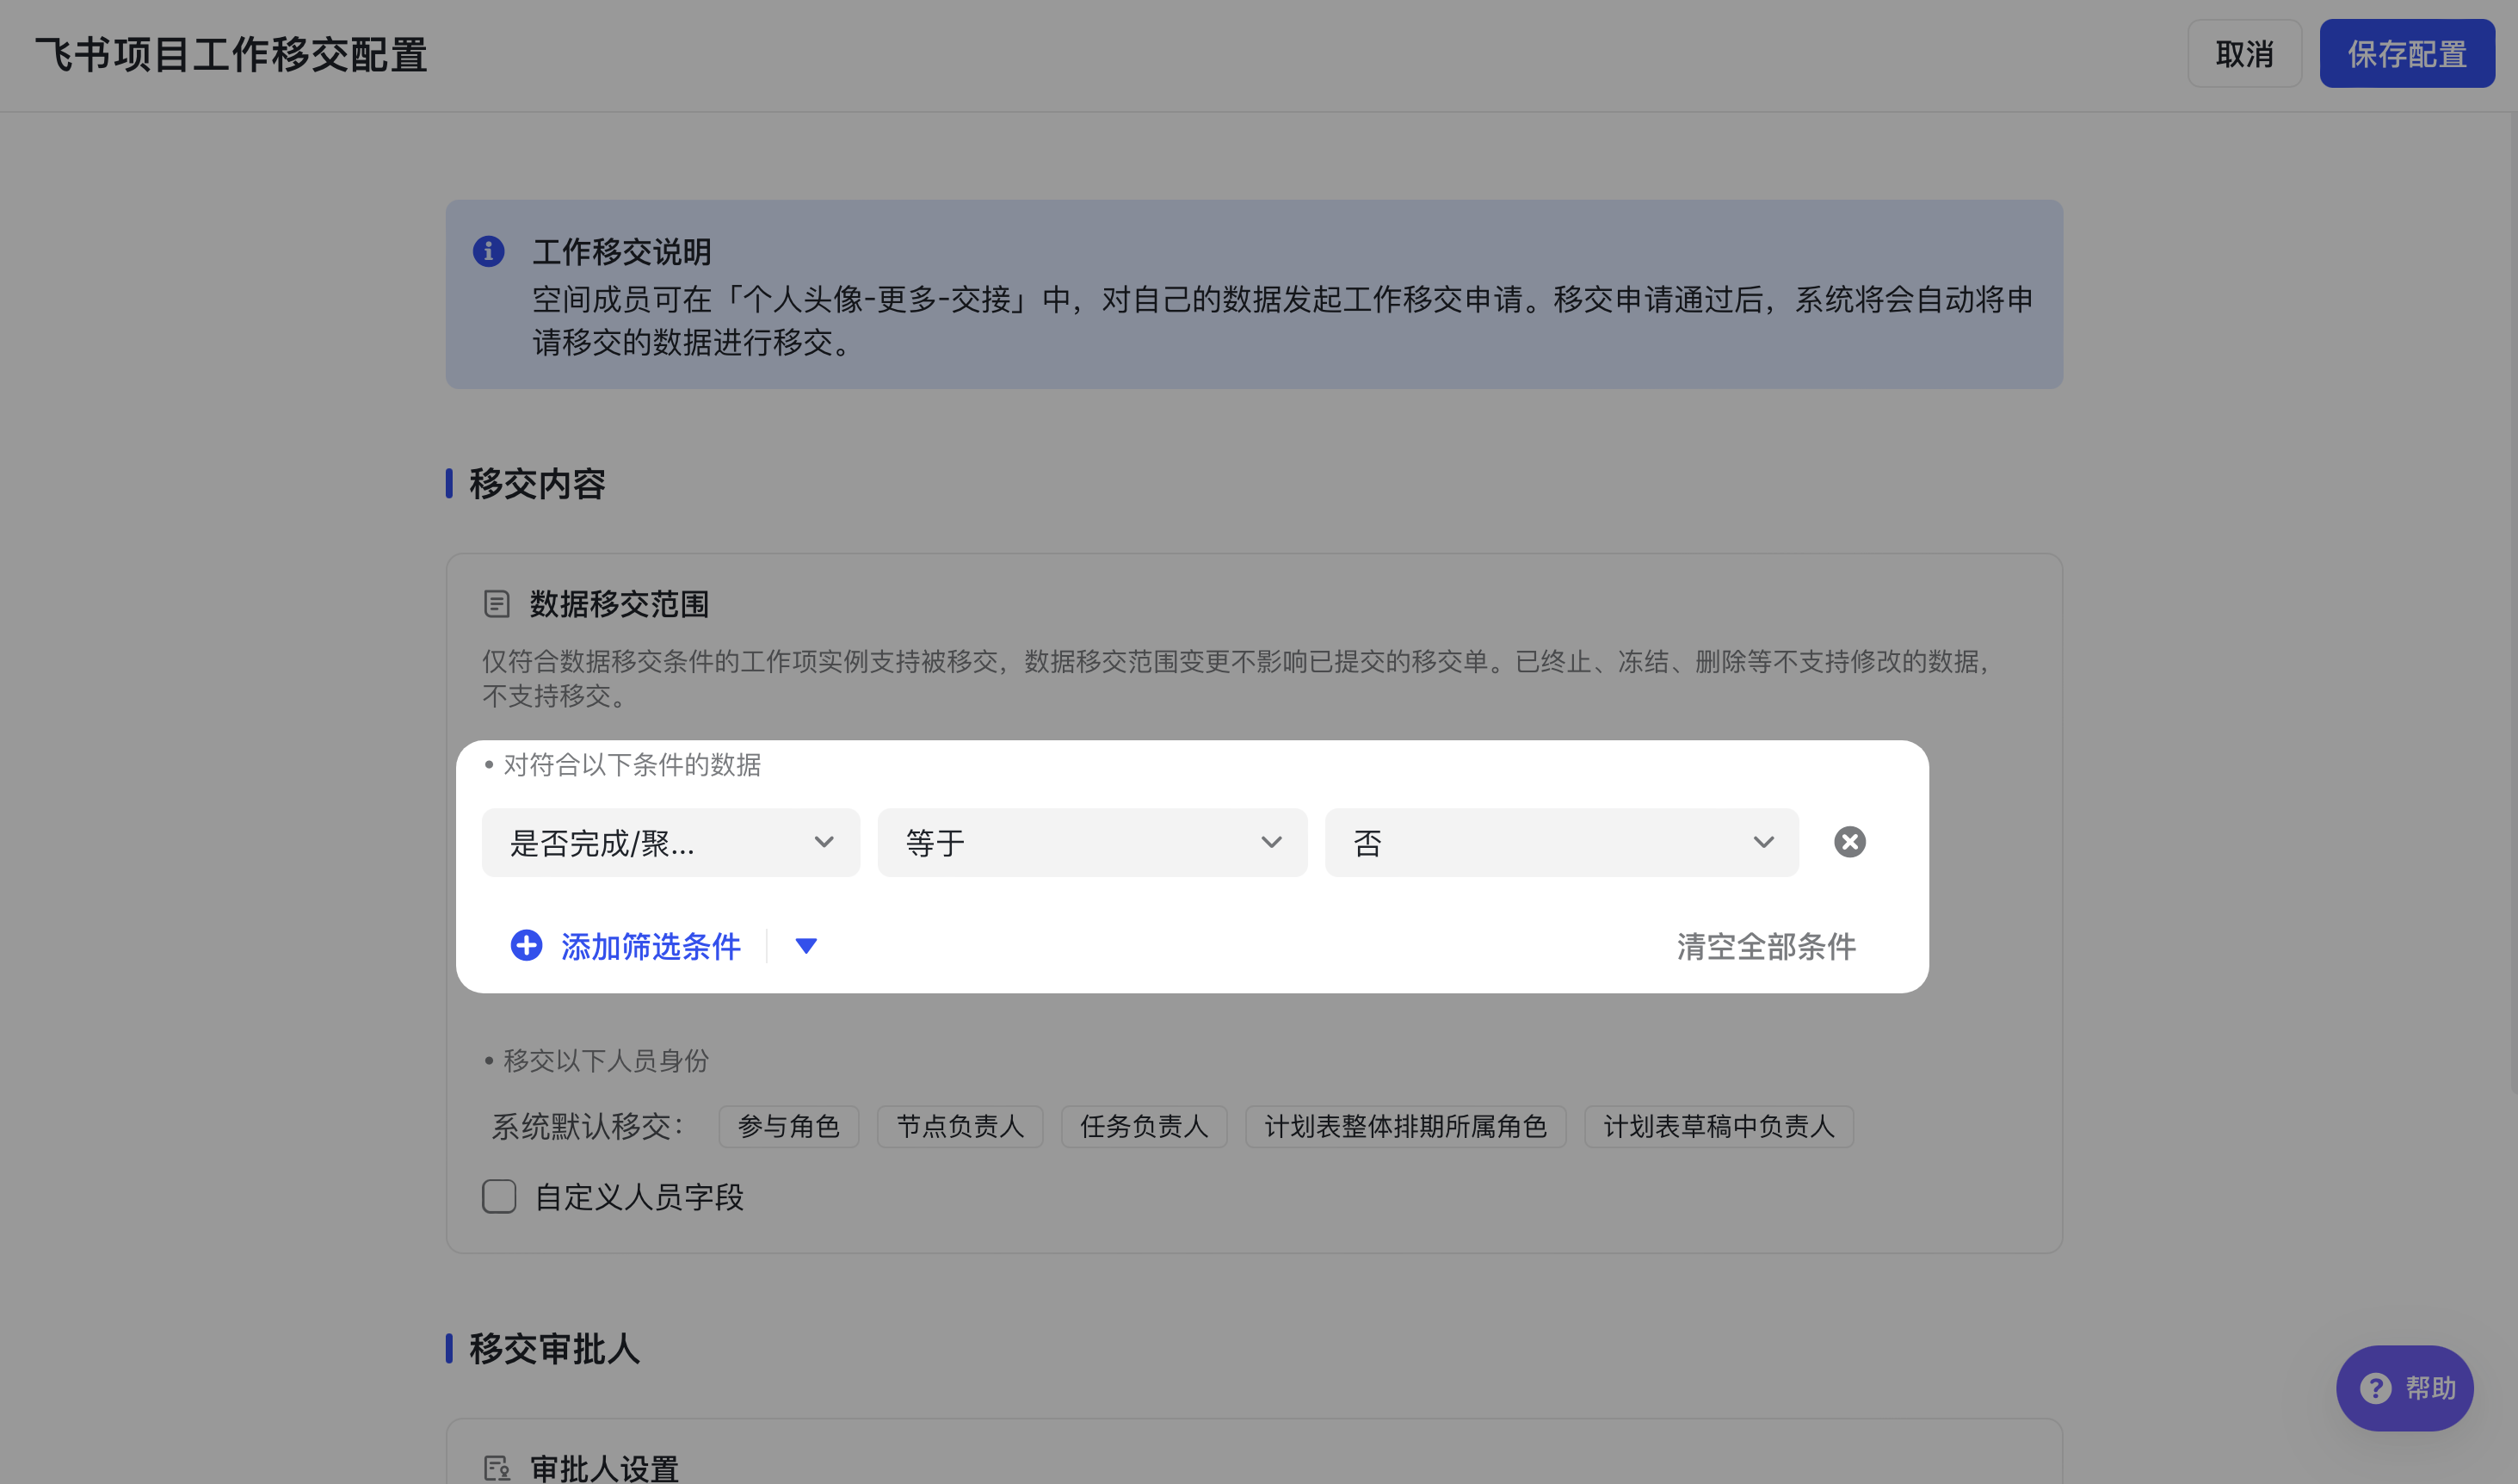Expand the blue arrow beside 添加筛选条件
This screenshot has height=1484, width=2518.
tap(805, 946)
